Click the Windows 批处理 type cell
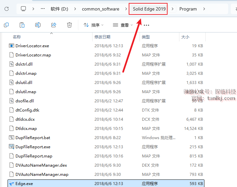Image resolution: width=237 pixels, height=187 pixels. pyautogui.click(x=159, y=138)
